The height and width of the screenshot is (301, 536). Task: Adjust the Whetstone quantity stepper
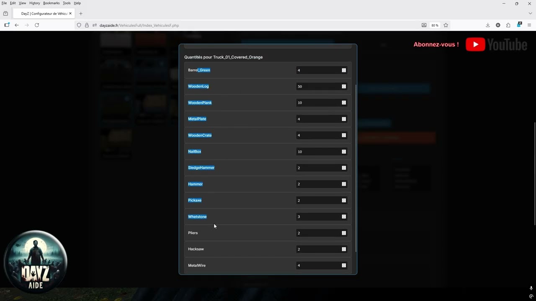344,217
